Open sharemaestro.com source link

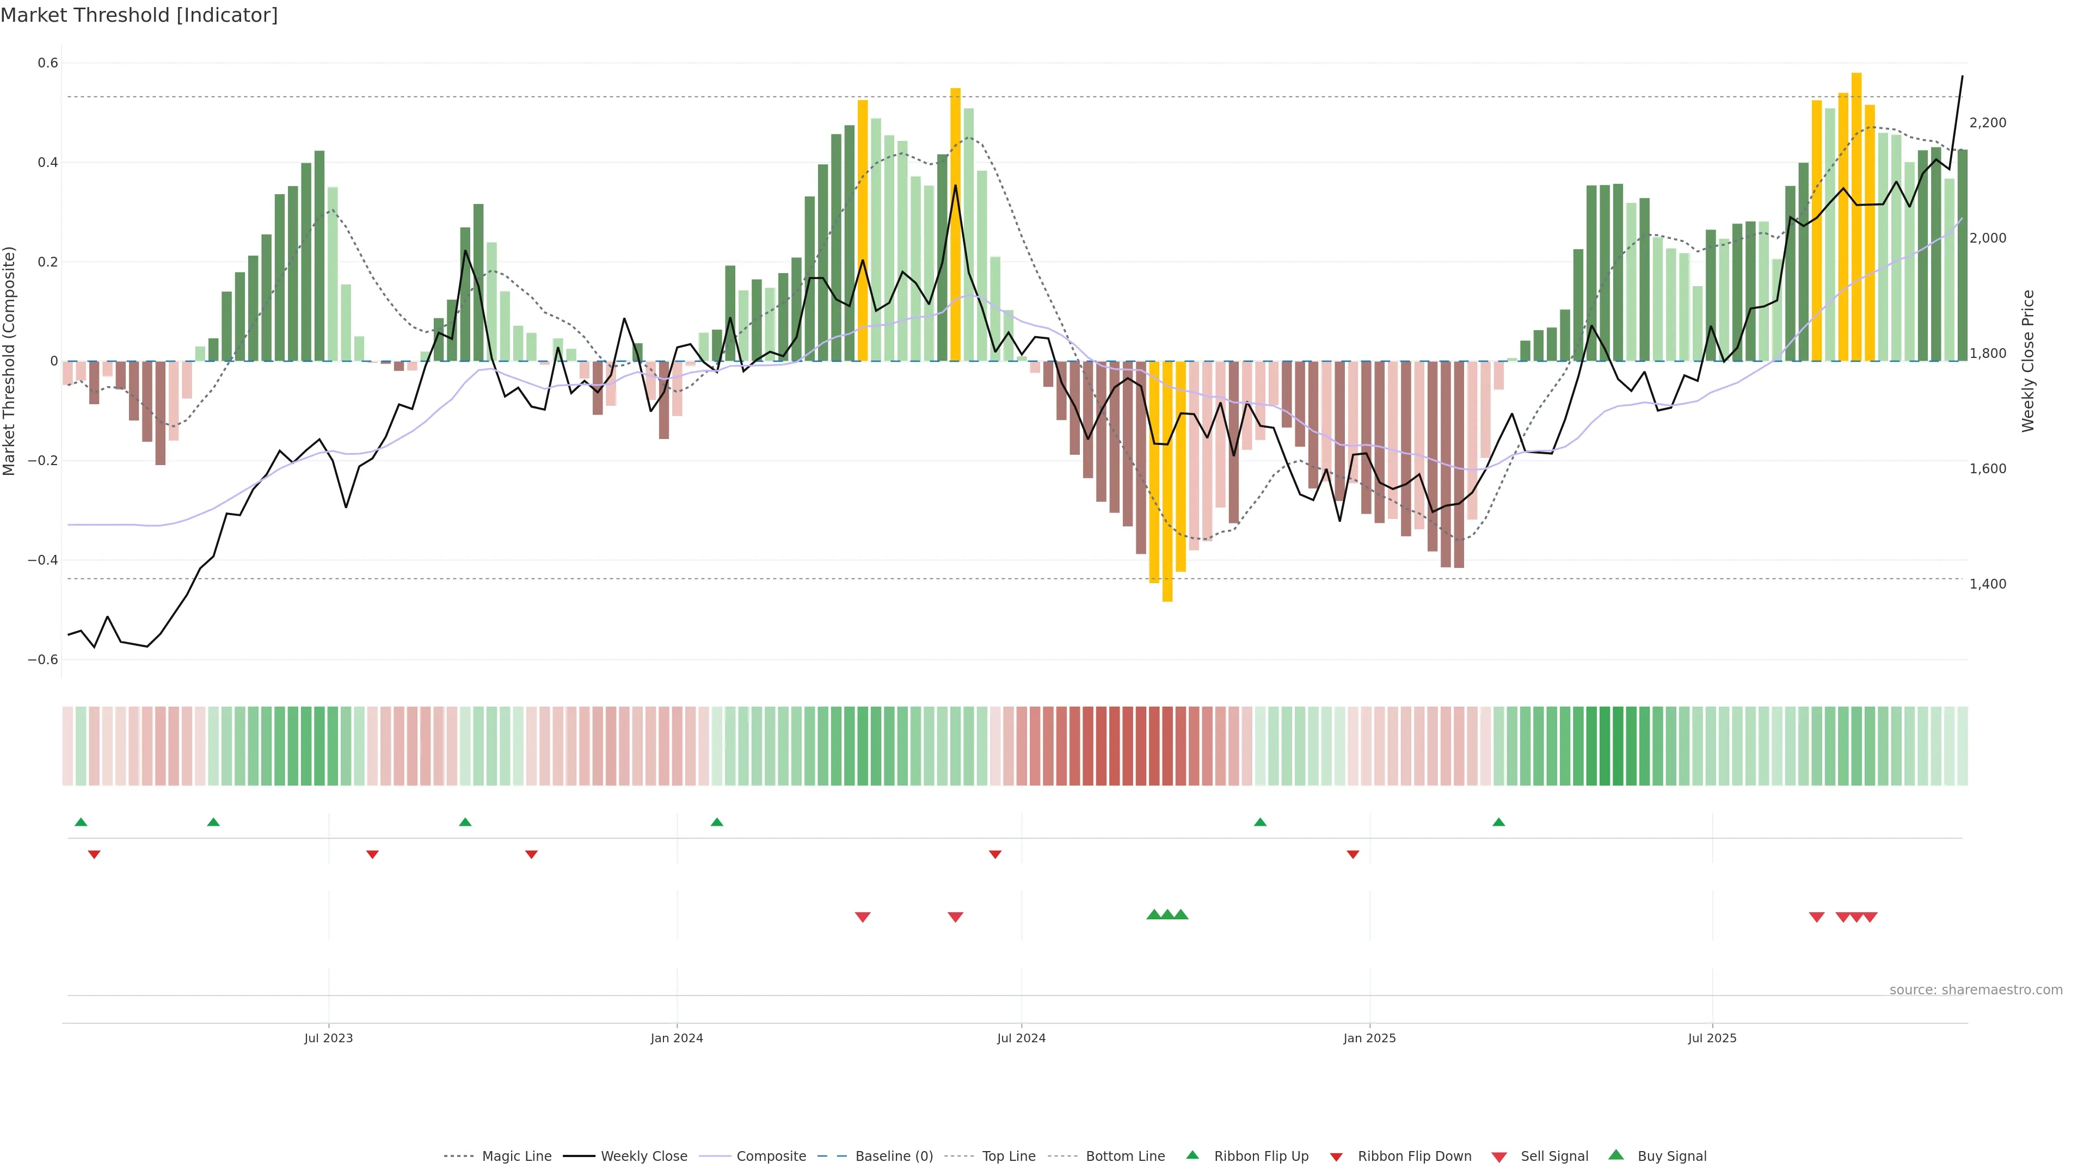[1976, 990]
